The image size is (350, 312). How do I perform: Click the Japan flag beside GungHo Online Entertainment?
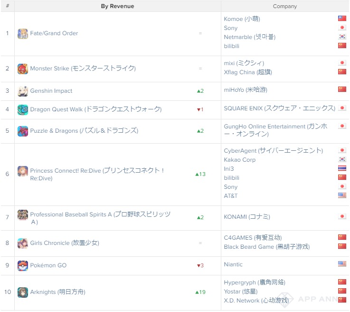[342, 126]
